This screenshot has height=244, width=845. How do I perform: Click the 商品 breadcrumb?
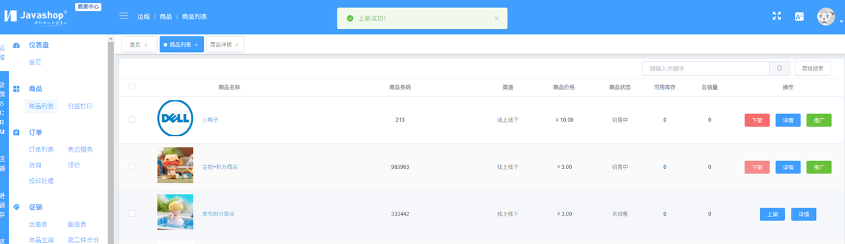166,16
